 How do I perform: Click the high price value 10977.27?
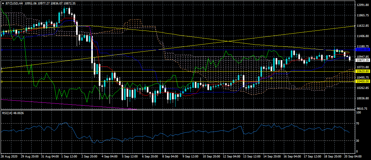tap(43, 3)
